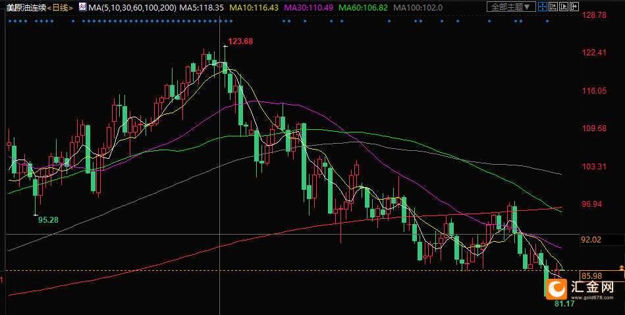Select the jump-to-start chart range icon
Image resolution: width=625 pixels, height=315 pixels.
pos(553,7)
